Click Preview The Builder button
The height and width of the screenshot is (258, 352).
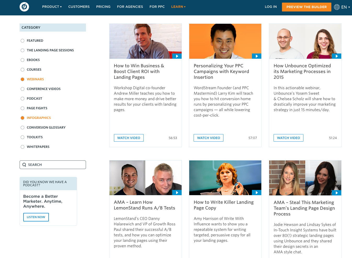tap(307, 7)
